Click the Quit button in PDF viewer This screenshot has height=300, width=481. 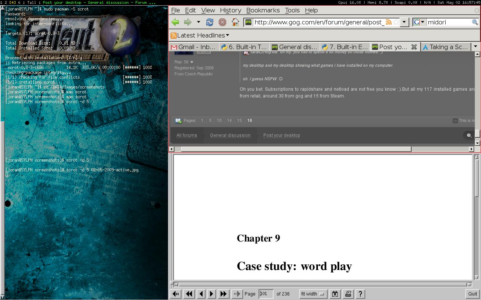coord(472,294)
